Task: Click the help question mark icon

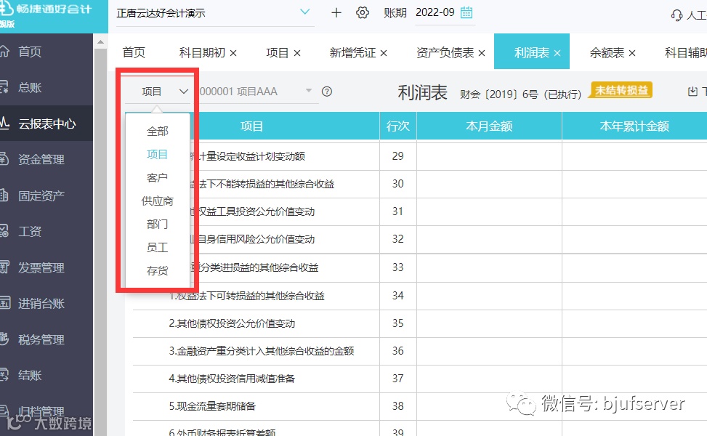Action: (327, 92)
